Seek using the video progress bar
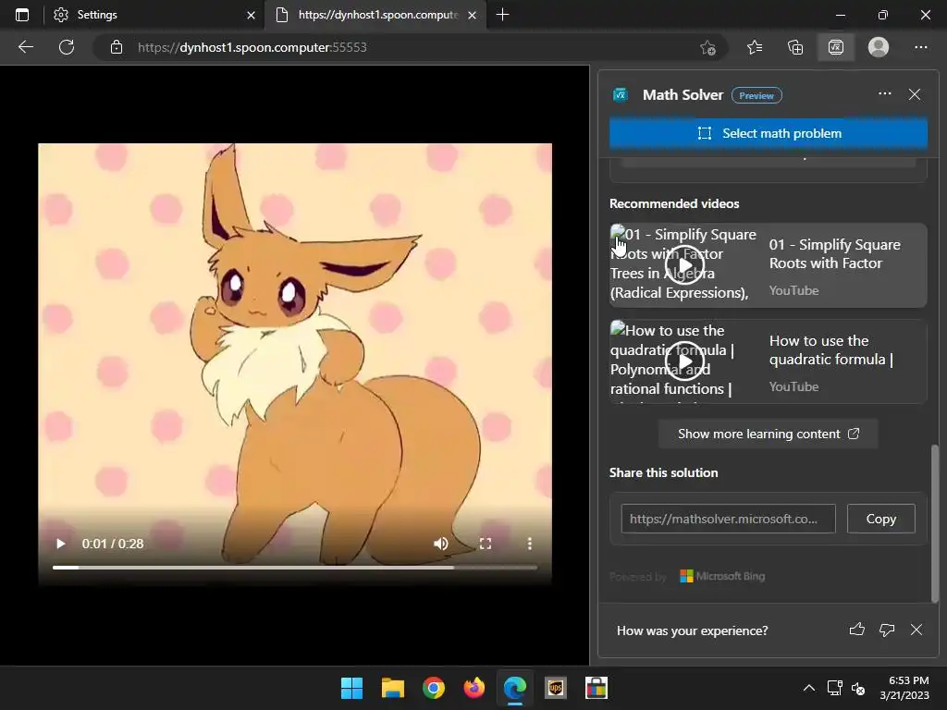 point(294,567)
